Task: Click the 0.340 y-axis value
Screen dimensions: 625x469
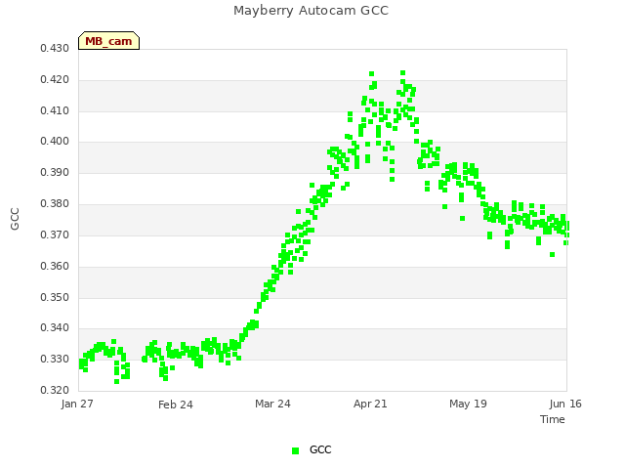Action: point(55,328)
